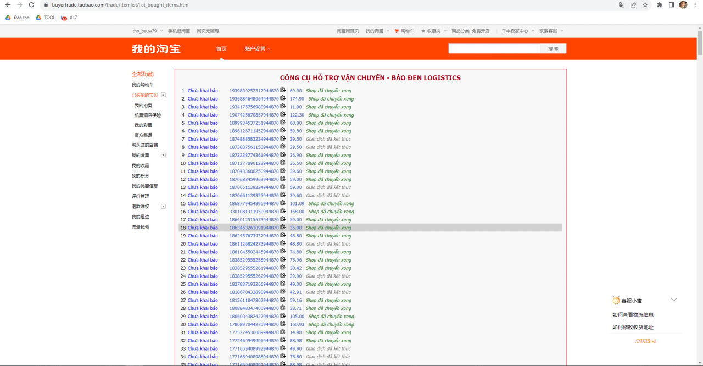Screen dimensions: 703x366
Task: Open the 账户设置 dropdown menu
Action: (257, 49)
